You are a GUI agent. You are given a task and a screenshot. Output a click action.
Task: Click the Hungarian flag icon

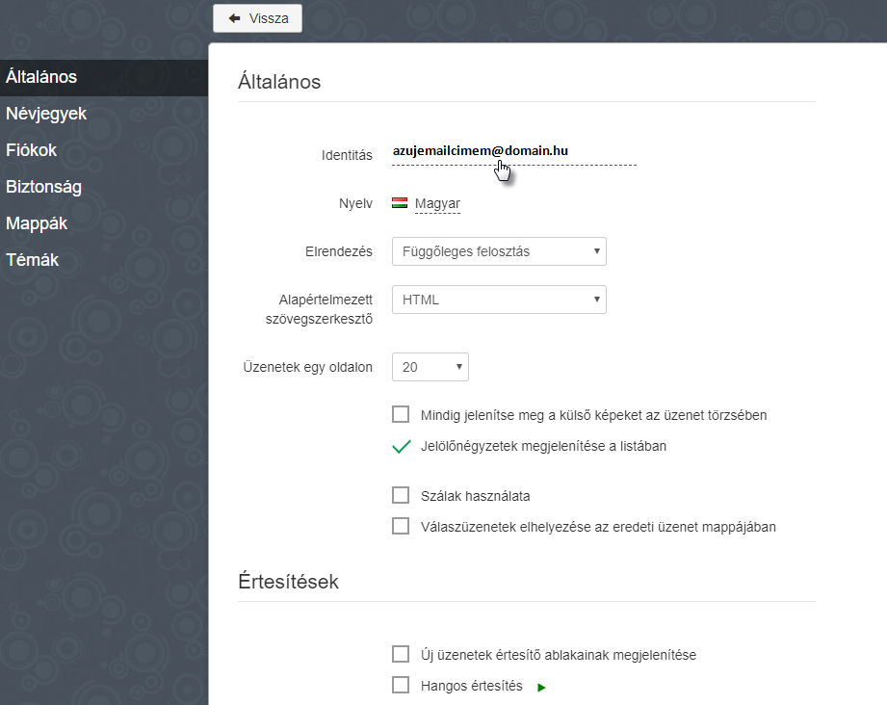coord(400,203)
